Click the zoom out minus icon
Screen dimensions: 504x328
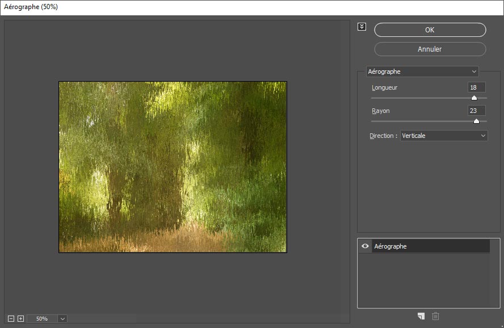click(11, 318)
